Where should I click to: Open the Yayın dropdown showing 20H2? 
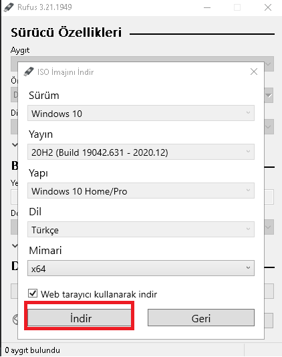point(141,152)
